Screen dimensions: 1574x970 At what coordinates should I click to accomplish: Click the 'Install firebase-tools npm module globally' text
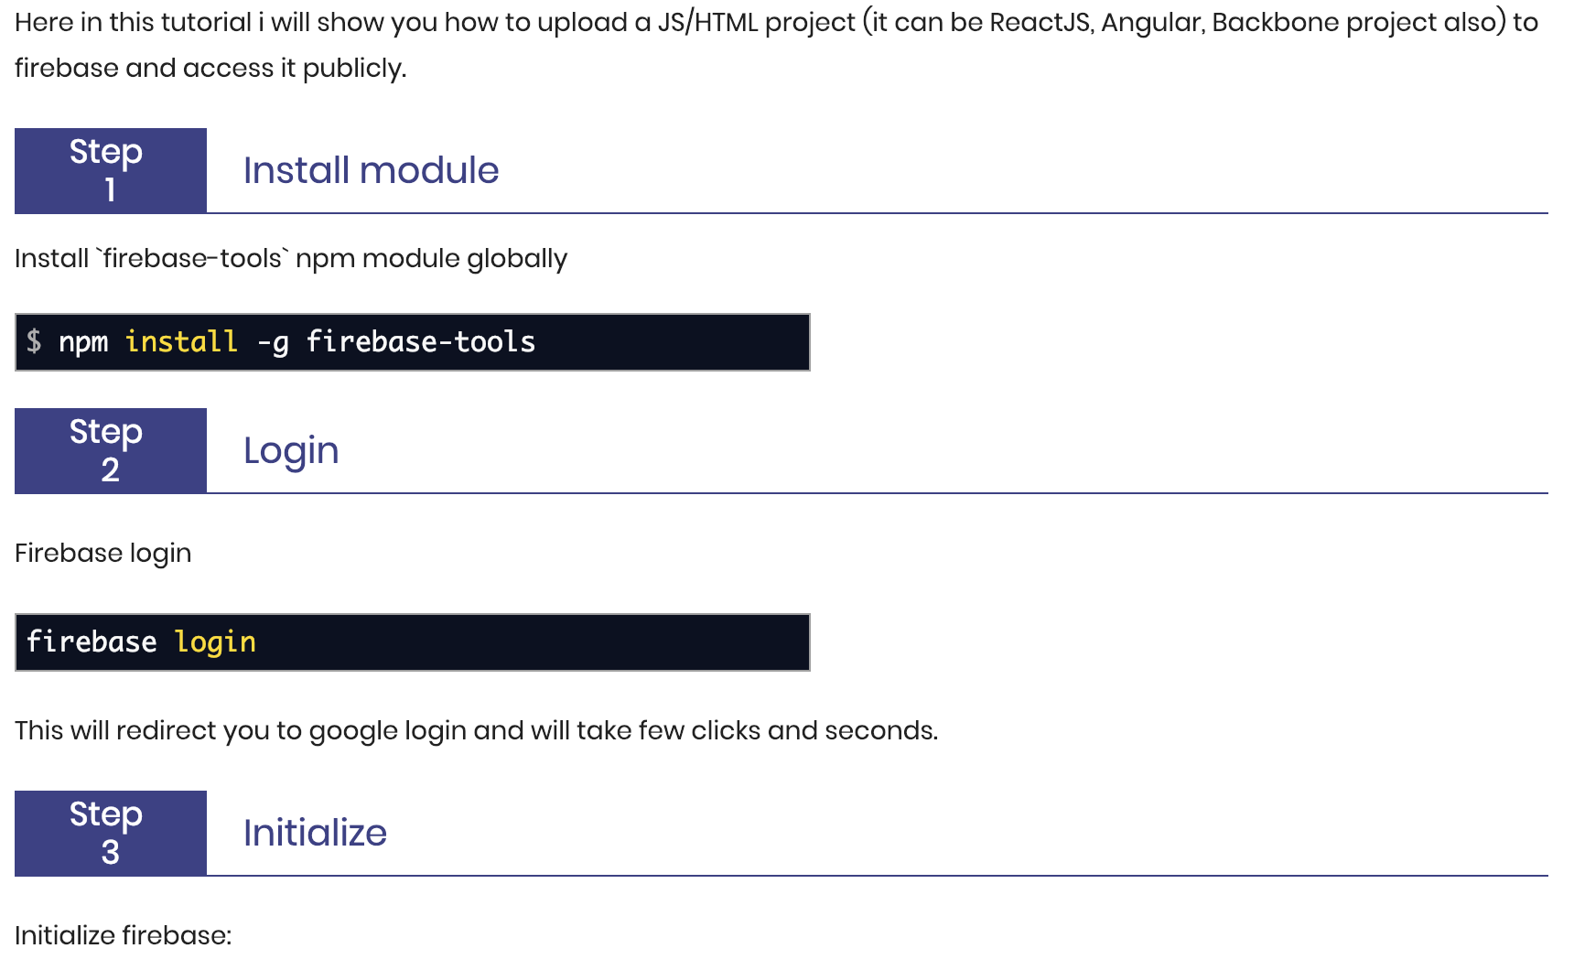click(x=291, y=259)
